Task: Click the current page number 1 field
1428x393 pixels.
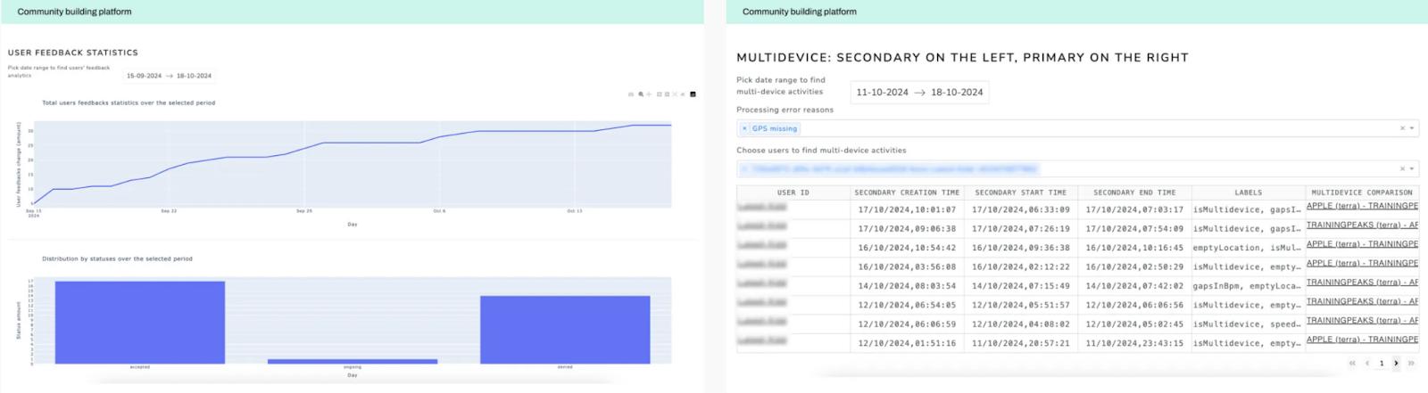Action: click(1382, 363)
